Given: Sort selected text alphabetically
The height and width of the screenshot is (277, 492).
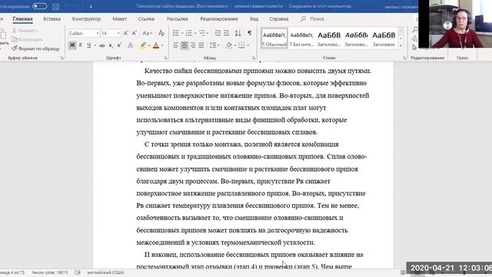Looking at the screenshot, I should 238,33.
